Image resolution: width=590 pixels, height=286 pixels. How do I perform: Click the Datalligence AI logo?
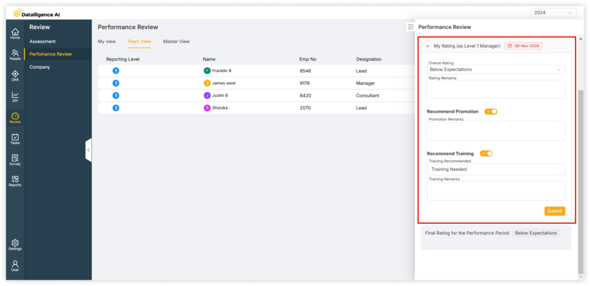coord(37,13)
